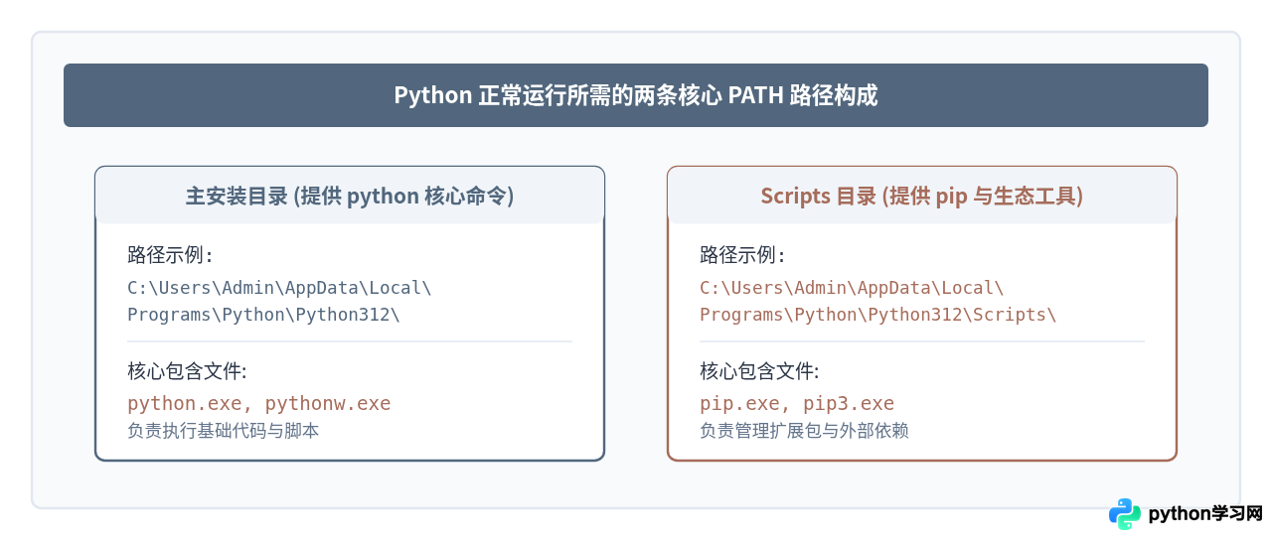Click the 负责管理扩展包与外部依赖 description
The width and height of the screenshot is (1272, 540).
pyautogui.click(x=804, y=431)
